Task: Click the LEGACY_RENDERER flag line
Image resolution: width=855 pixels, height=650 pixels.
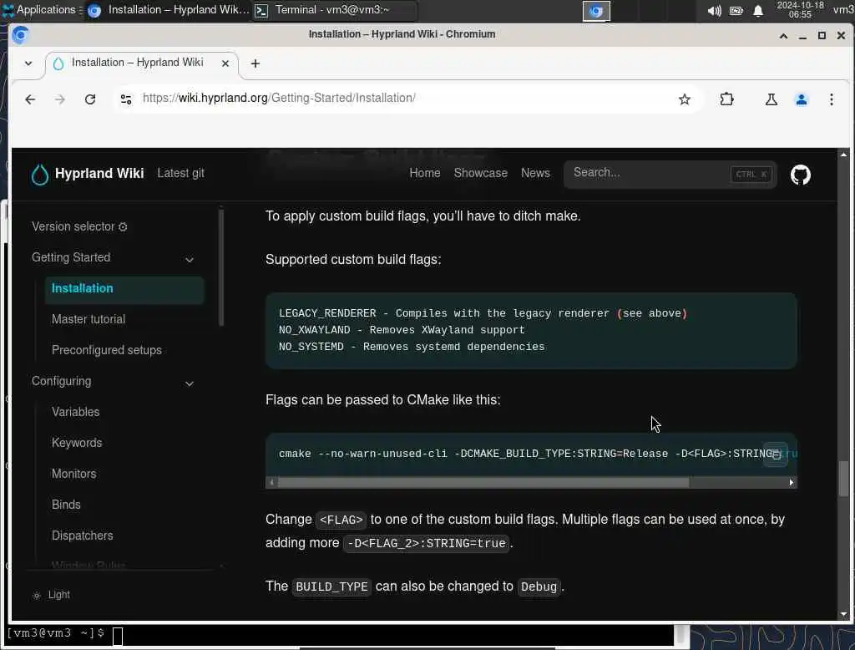Action: (483, 313)
